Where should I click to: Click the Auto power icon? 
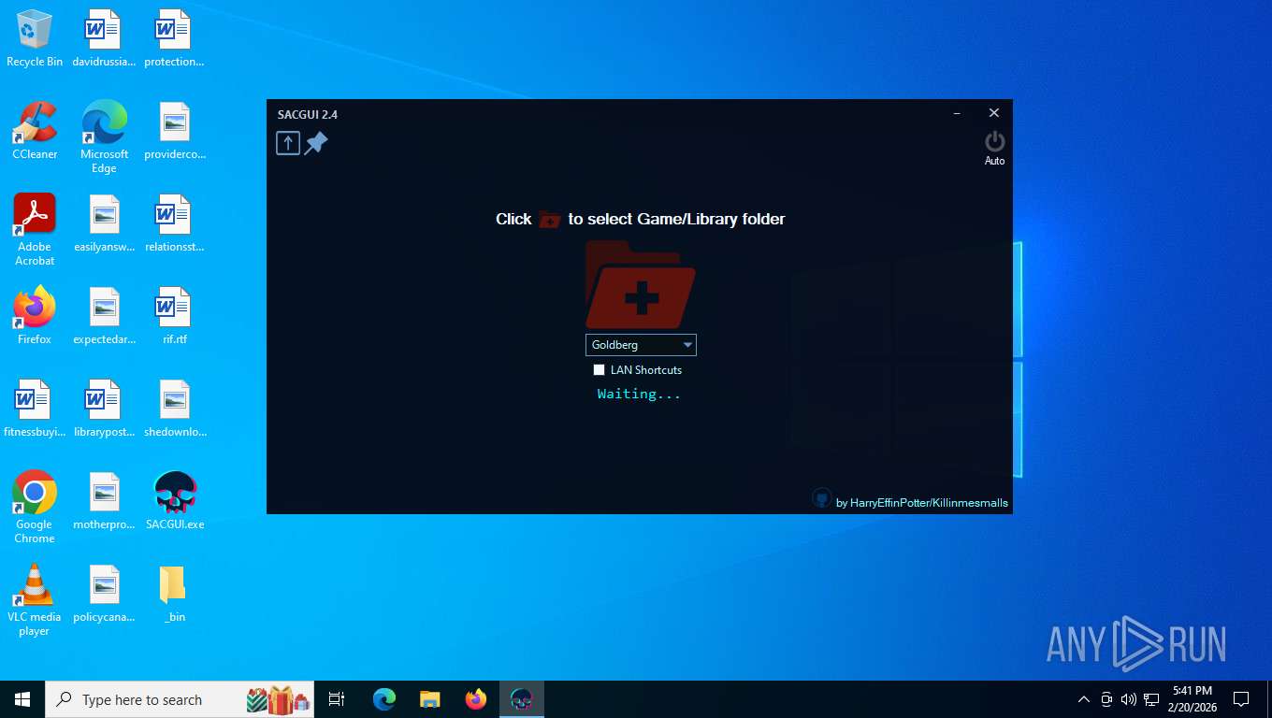coord(994,141)
